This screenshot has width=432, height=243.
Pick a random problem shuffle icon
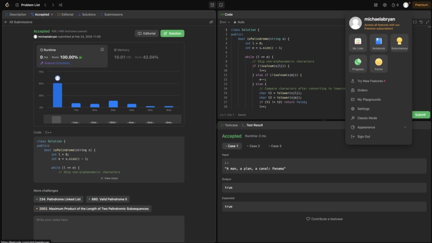61,5
